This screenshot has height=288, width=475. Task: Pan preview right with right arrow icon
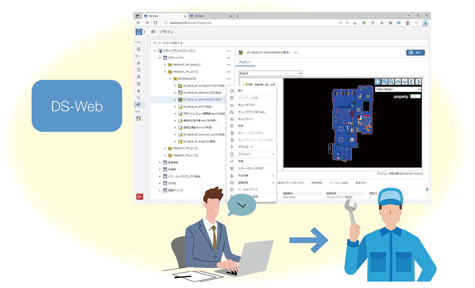click(x=418, y=82)
